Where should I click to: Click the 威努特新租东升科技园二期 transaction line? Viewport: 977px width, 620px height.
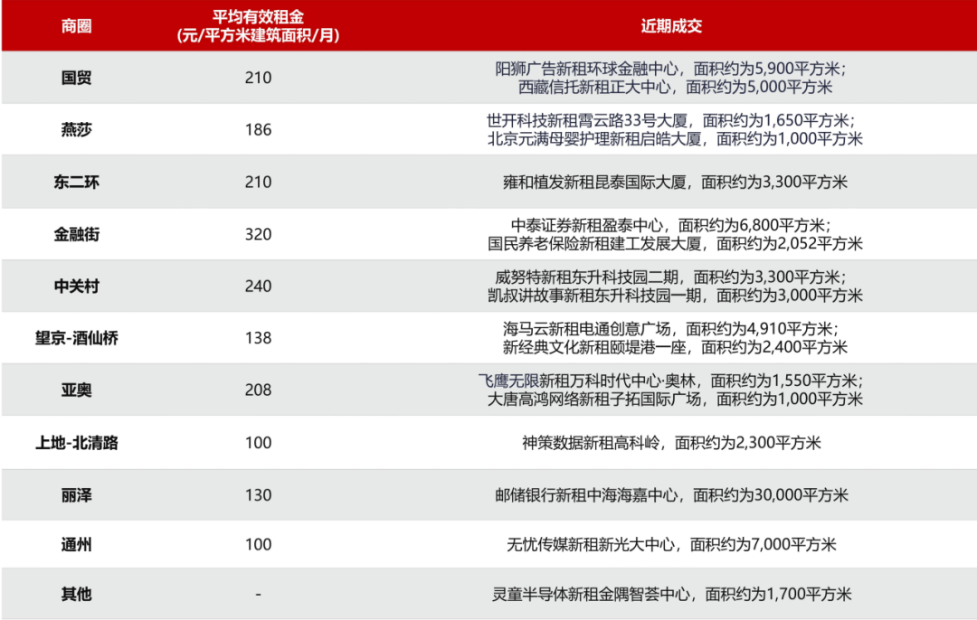coord(671,277)
